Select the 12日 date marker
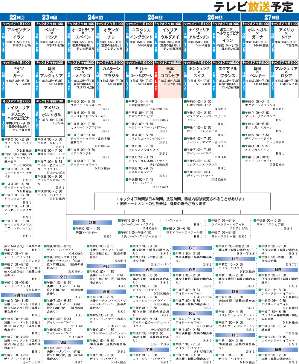 tap(235, 292)
